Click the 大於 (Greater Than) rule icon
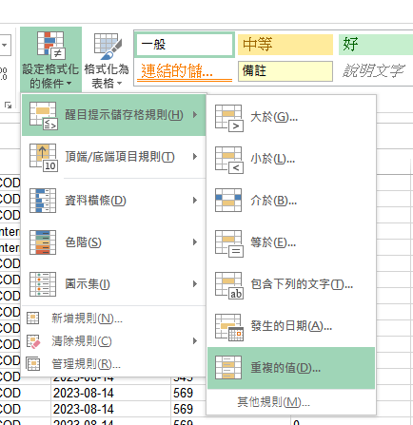This screenshot has height=425, width=413. pyautogui.click(x=229, y=118)
